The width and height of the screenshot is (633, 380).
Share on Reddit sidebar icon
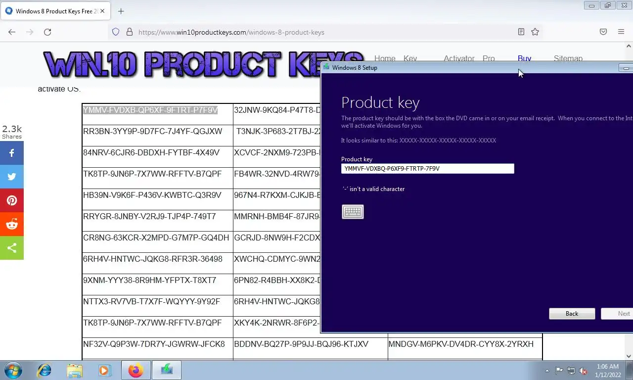12,225
